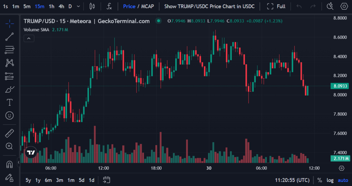
Task: Select the ruler measure tool
Action: pos(10,133)
